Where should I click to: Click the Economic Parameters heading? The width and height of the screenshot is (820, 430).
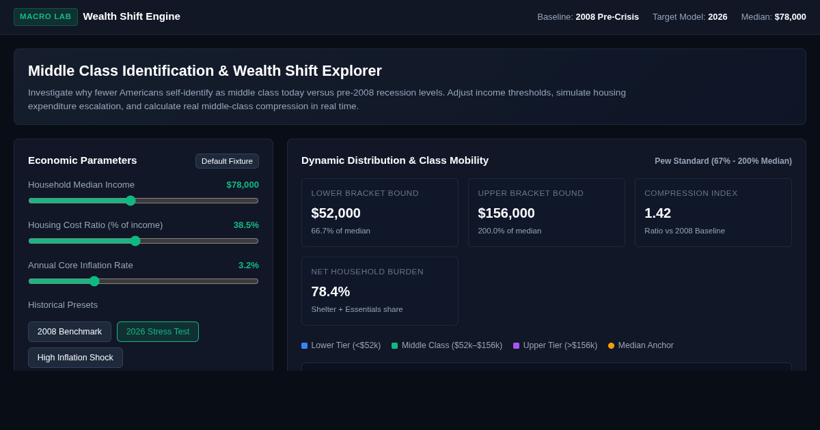pyautogui.click(x=83, y=160)
